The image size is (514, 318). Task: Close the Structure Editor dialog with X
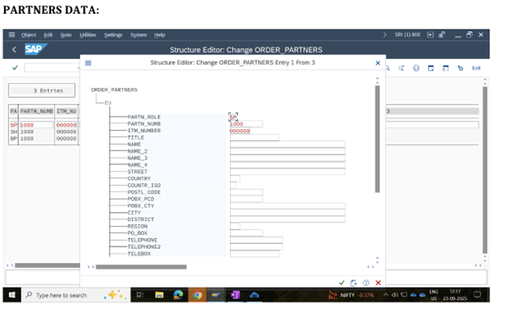pos(377,62)
